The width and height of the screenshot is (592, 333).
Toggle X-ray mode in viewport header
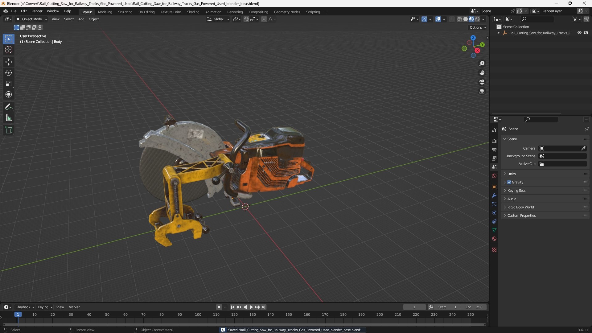pos(452,19)
